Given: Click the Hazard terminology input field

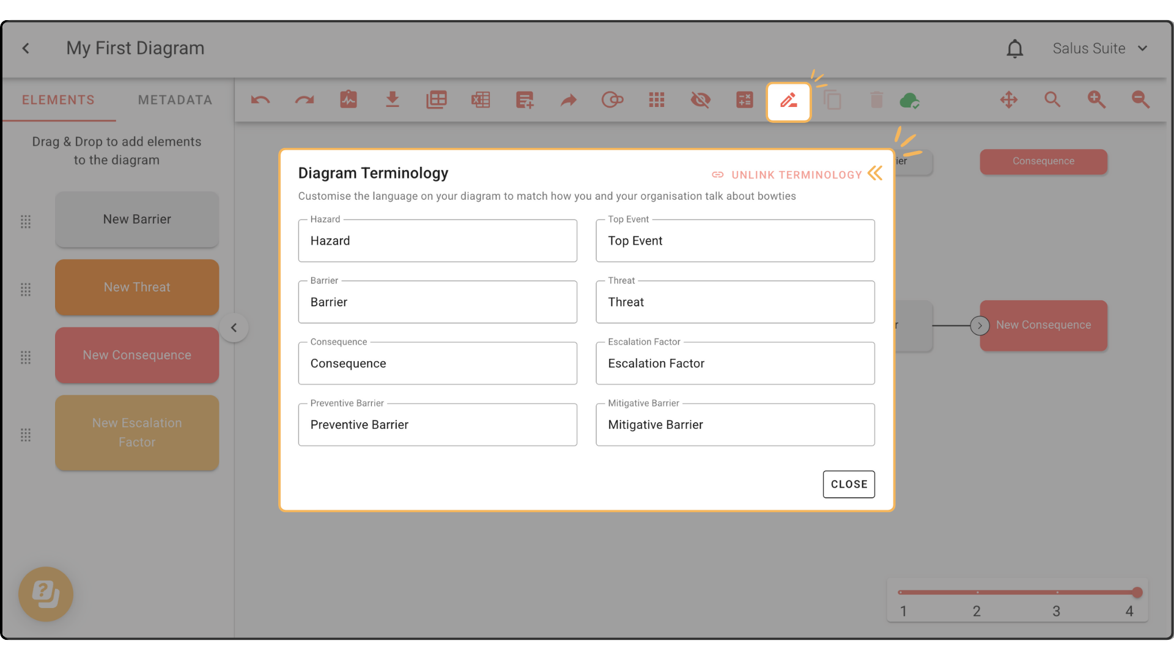Looking at the screenshot, I should pyautogui.click(x=437, y=241).
